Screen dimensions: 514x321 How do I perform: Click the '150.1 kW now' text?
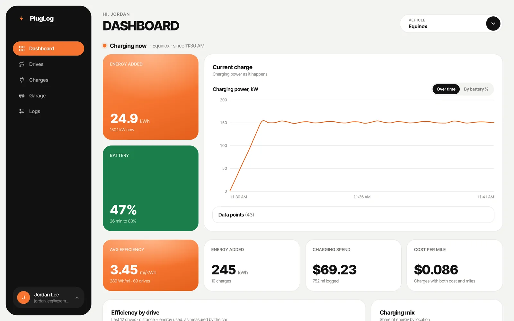pos(122,130)
